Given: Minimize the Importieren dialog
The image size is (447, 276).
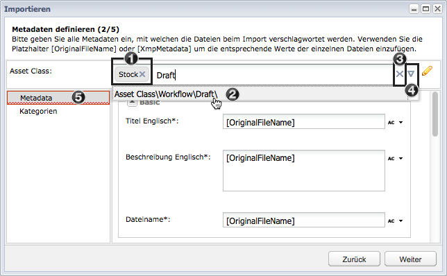Looking at the screenshot, I should pyautogui.click(x=414, y=9).
